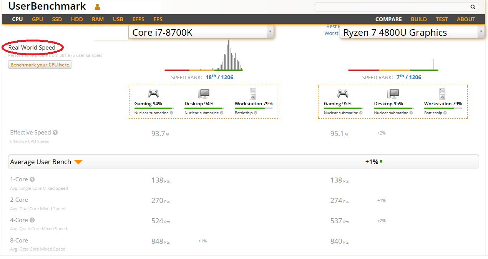Click the help icon beside i7-8700K Desktop Nuclear submarine
The height and width of the screenshot is (259, 488).
[x=222, y=113]
